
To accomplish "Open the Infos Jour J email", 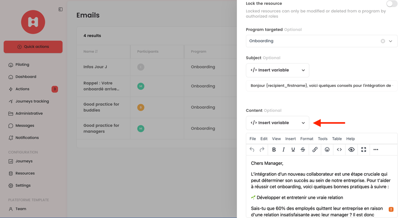I will [x=95, y=67].
